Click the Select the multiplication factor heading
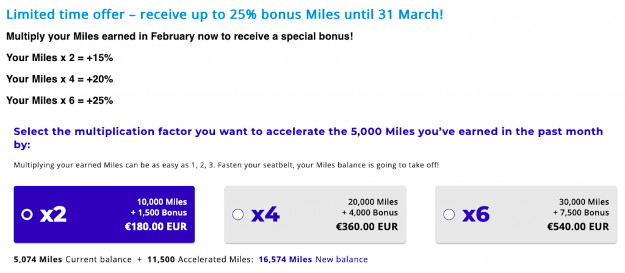The image size is (625, 273). tap(308, 137)
